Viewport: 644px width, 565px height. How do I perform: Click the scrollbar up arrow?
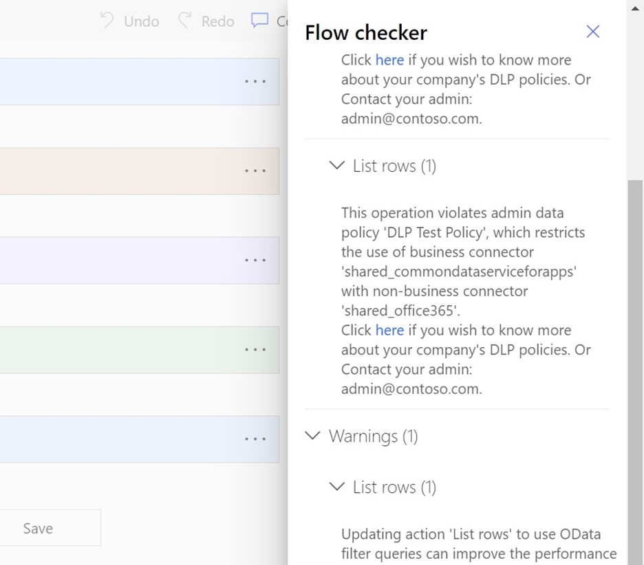click(635, 8)
